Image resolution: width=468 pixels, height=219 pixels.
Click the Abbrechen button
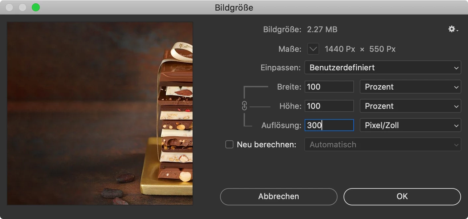279,196
